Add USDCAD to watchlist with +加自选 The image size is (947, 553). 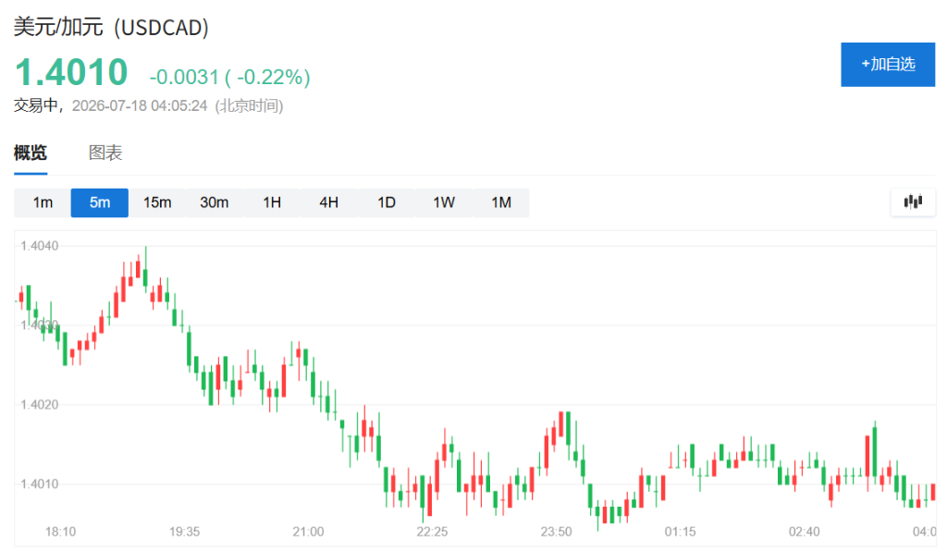(x=887, y=65)
